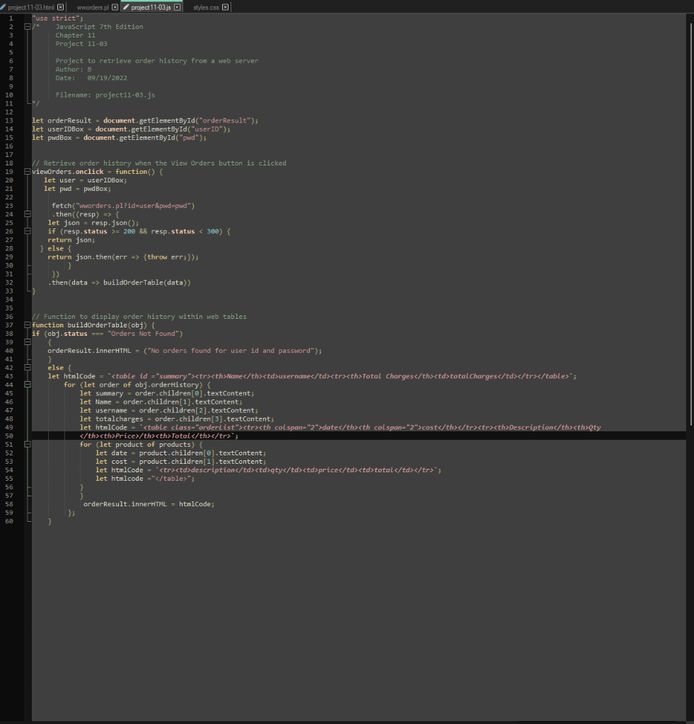Collapse the header comment block at line 2
The height and width of the screenshot is (724, 694).
[x=26, y=26]
